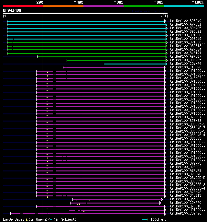Select the UniRef100_Q76LT8 label

click(x=186, y=206)
